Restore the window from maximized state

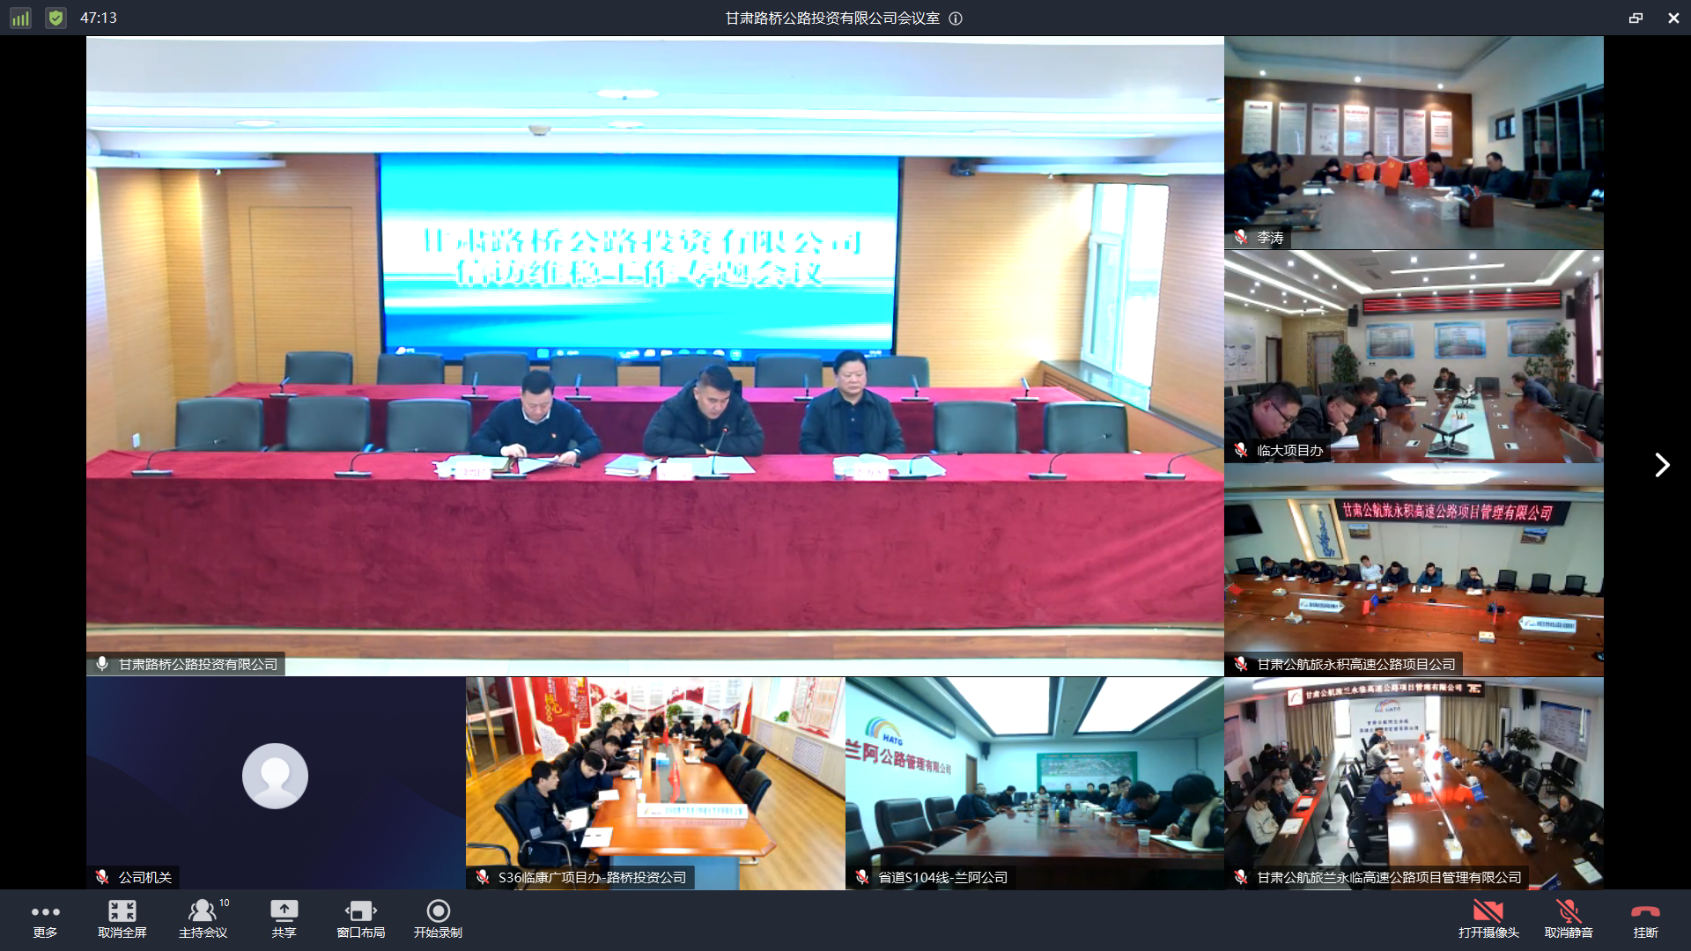tap(1636, 17)
